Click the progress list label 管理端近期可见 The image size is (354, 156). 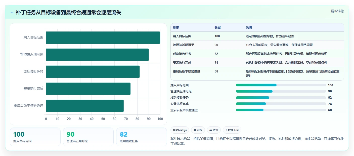point(181,91)
